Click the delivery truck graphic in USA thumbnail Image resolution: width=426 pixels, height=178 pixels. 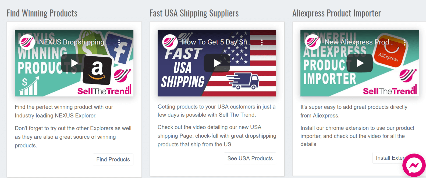[243, 81]
